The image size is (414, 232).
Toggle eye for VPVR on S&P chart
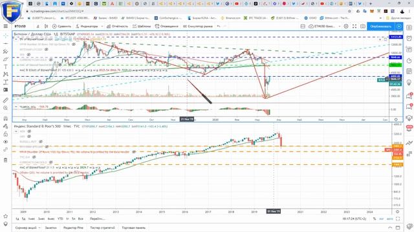coord(134,152)
